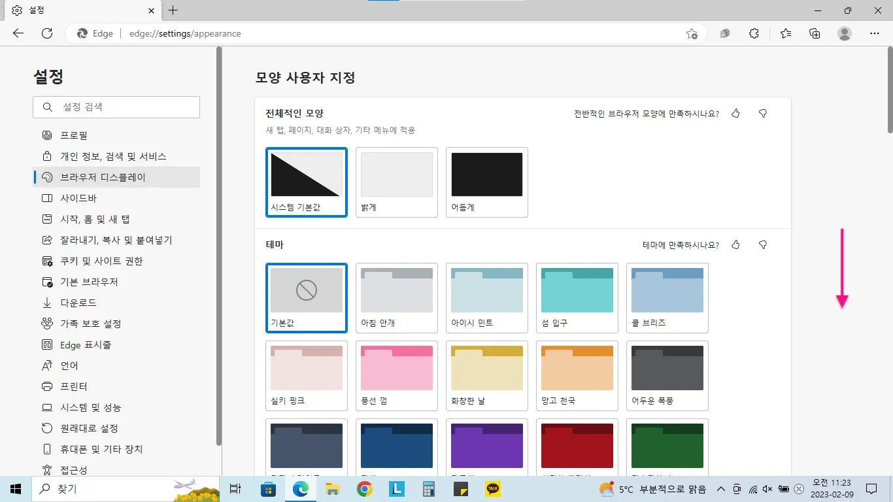
Task: Add this page to favorites using the star icon
Action: tap(692, 33)
